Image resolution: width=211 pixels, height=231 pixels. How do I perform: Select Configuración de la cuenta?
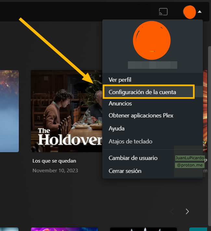point(142,92)
